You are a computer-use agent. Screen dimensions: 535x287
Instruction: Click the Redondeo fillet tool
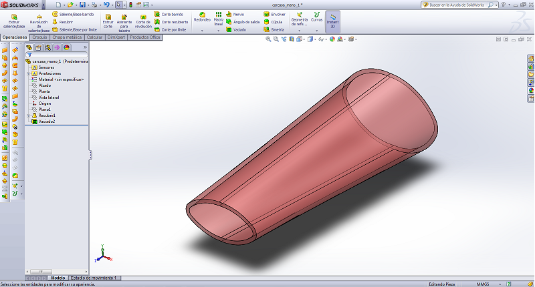(202, 17)
